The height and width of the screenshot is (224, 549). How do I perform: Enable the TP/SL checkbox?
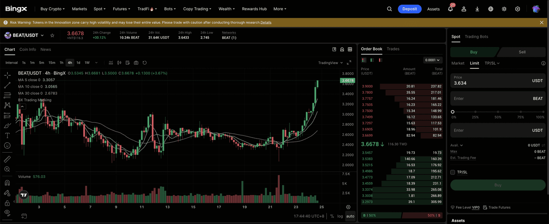pos(452,172)
